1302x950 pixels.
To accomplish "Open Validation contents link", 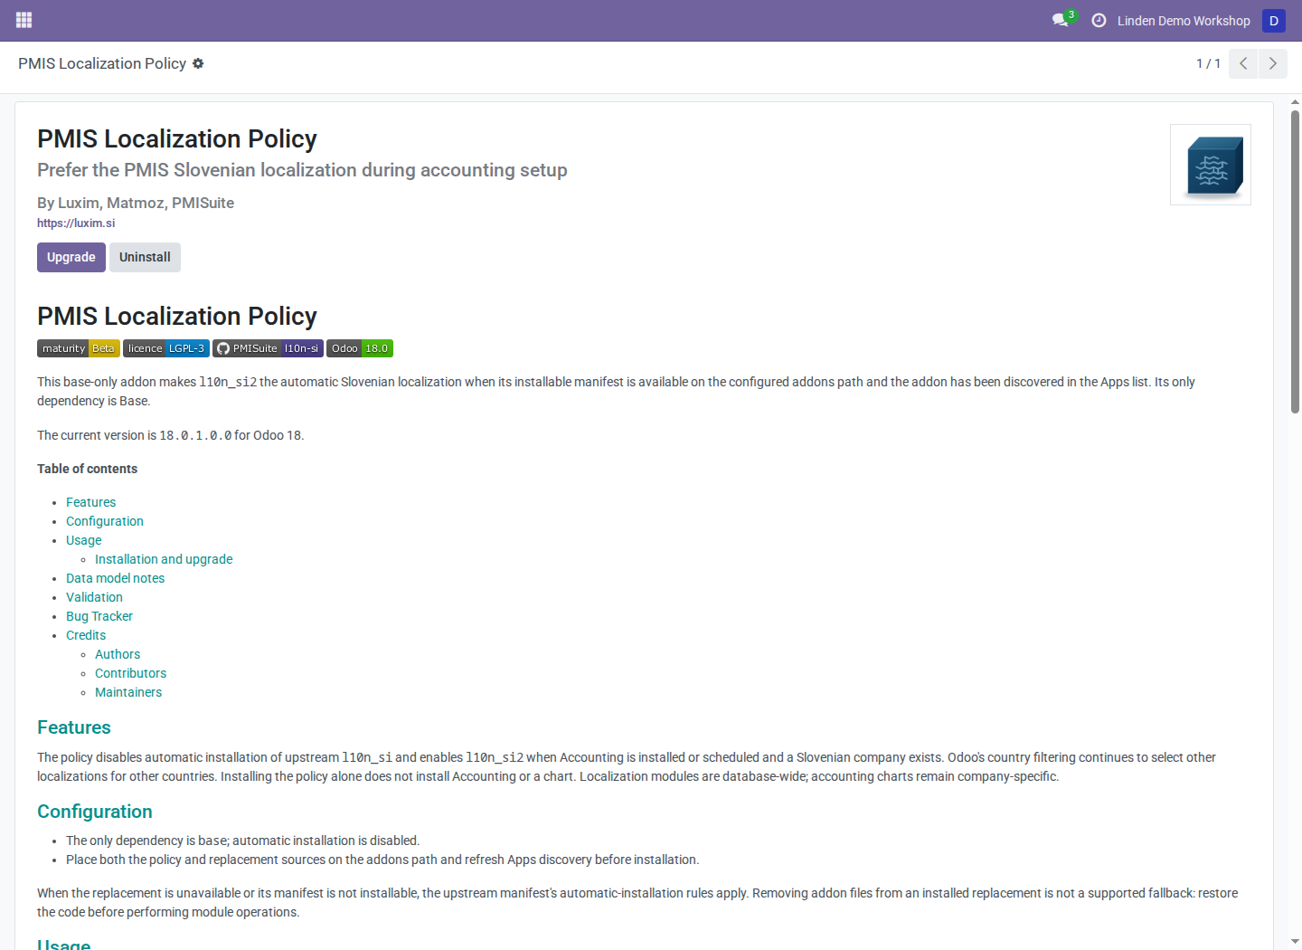I will point(94,597).
